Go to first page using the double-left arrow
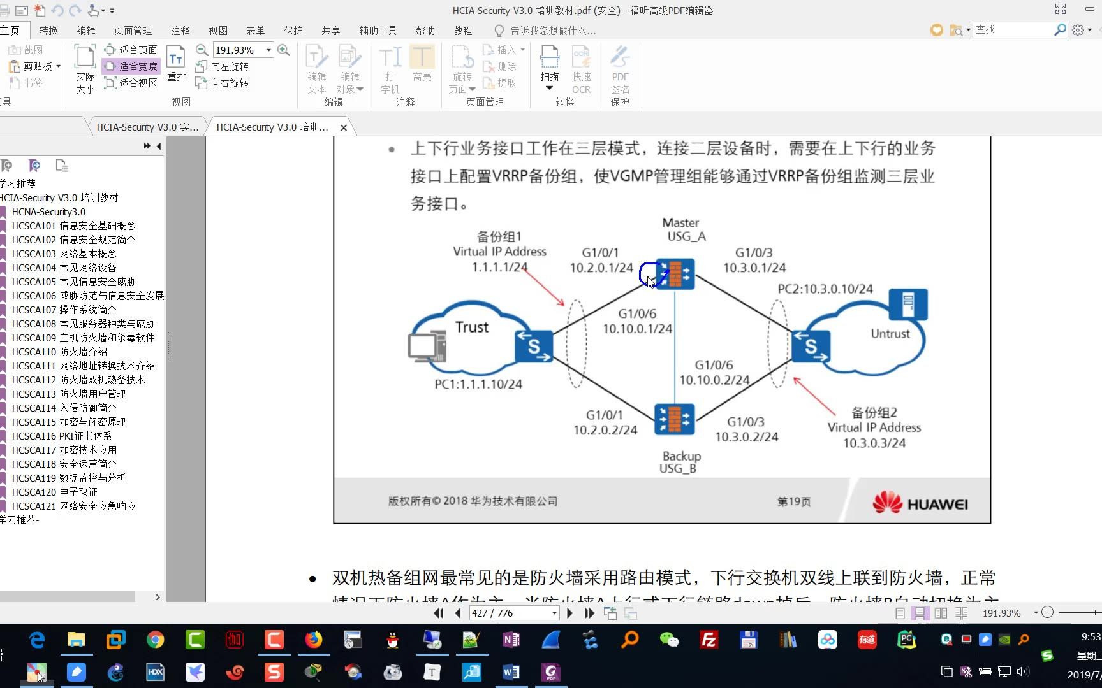The image size is (1102, 688). click(438, 613)
